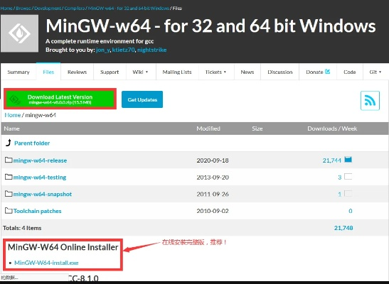Click the 'A complete runtime environment for gcc' tagline

(x=100, y=41)
